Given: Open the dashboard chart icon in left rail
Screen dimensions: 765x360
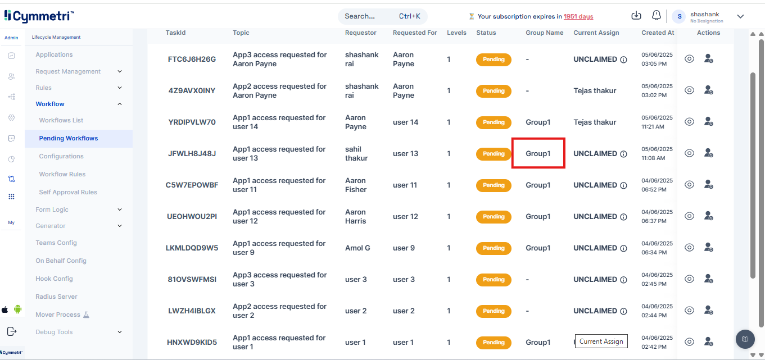Looking at the screenshot, I should [x=11, y=56].
